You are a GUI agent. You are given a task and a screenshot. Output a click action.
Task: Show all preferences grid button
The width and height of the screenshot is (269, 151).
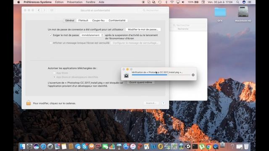(x=52, y=10)
